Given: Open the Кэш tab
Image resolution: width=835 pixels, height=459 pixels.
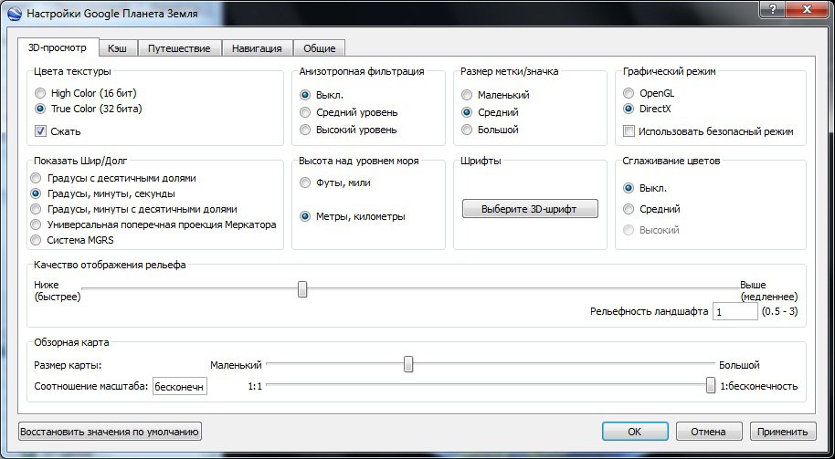Looking at the screenshot, I should (x=117, y=48).
